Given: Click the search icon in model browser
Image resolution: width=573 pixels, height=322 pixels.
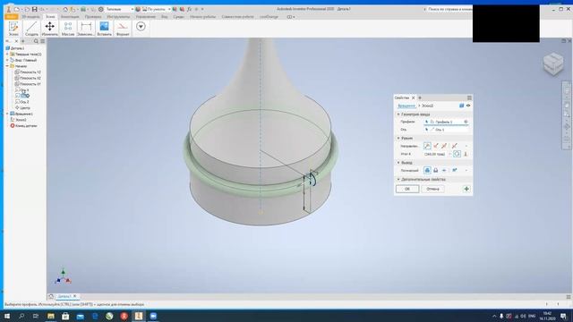Looking at the screenshot, I should pyautogui.click(x=36, y=41).
